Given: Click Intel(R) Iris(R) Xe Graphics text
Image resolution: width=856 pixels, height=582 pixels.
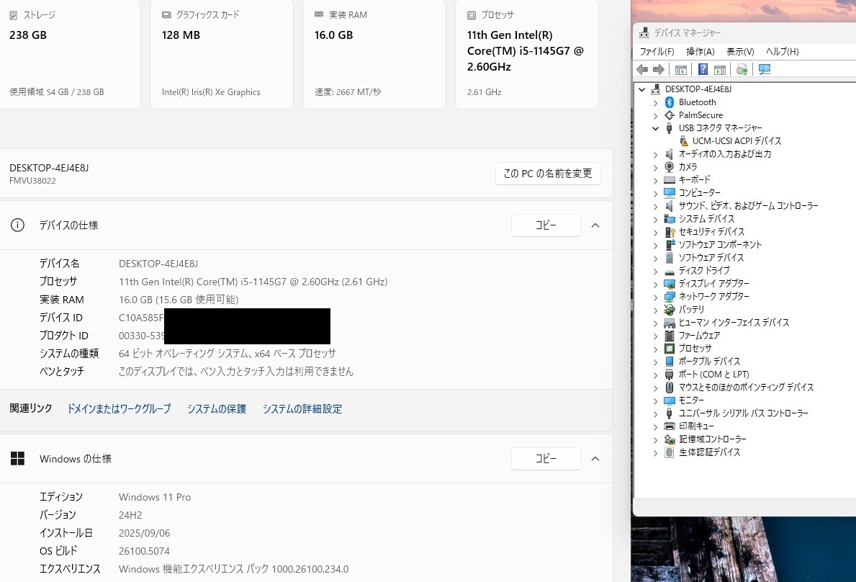Looking at the screenshot, I should (211, 91).
